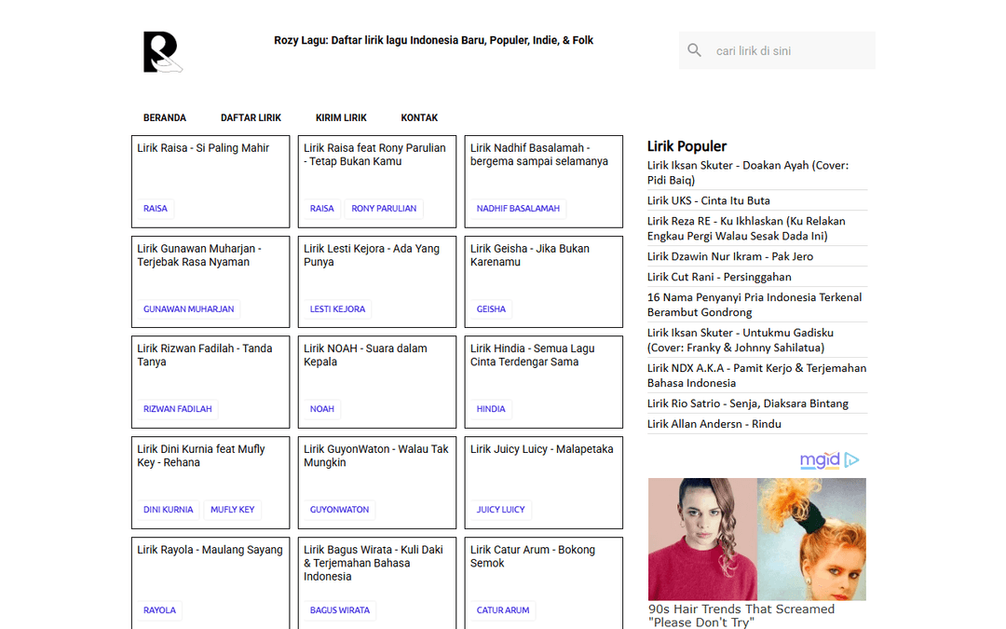Click RAISA tag under Tetap Bukan Kamu

(x=322, y=209)
